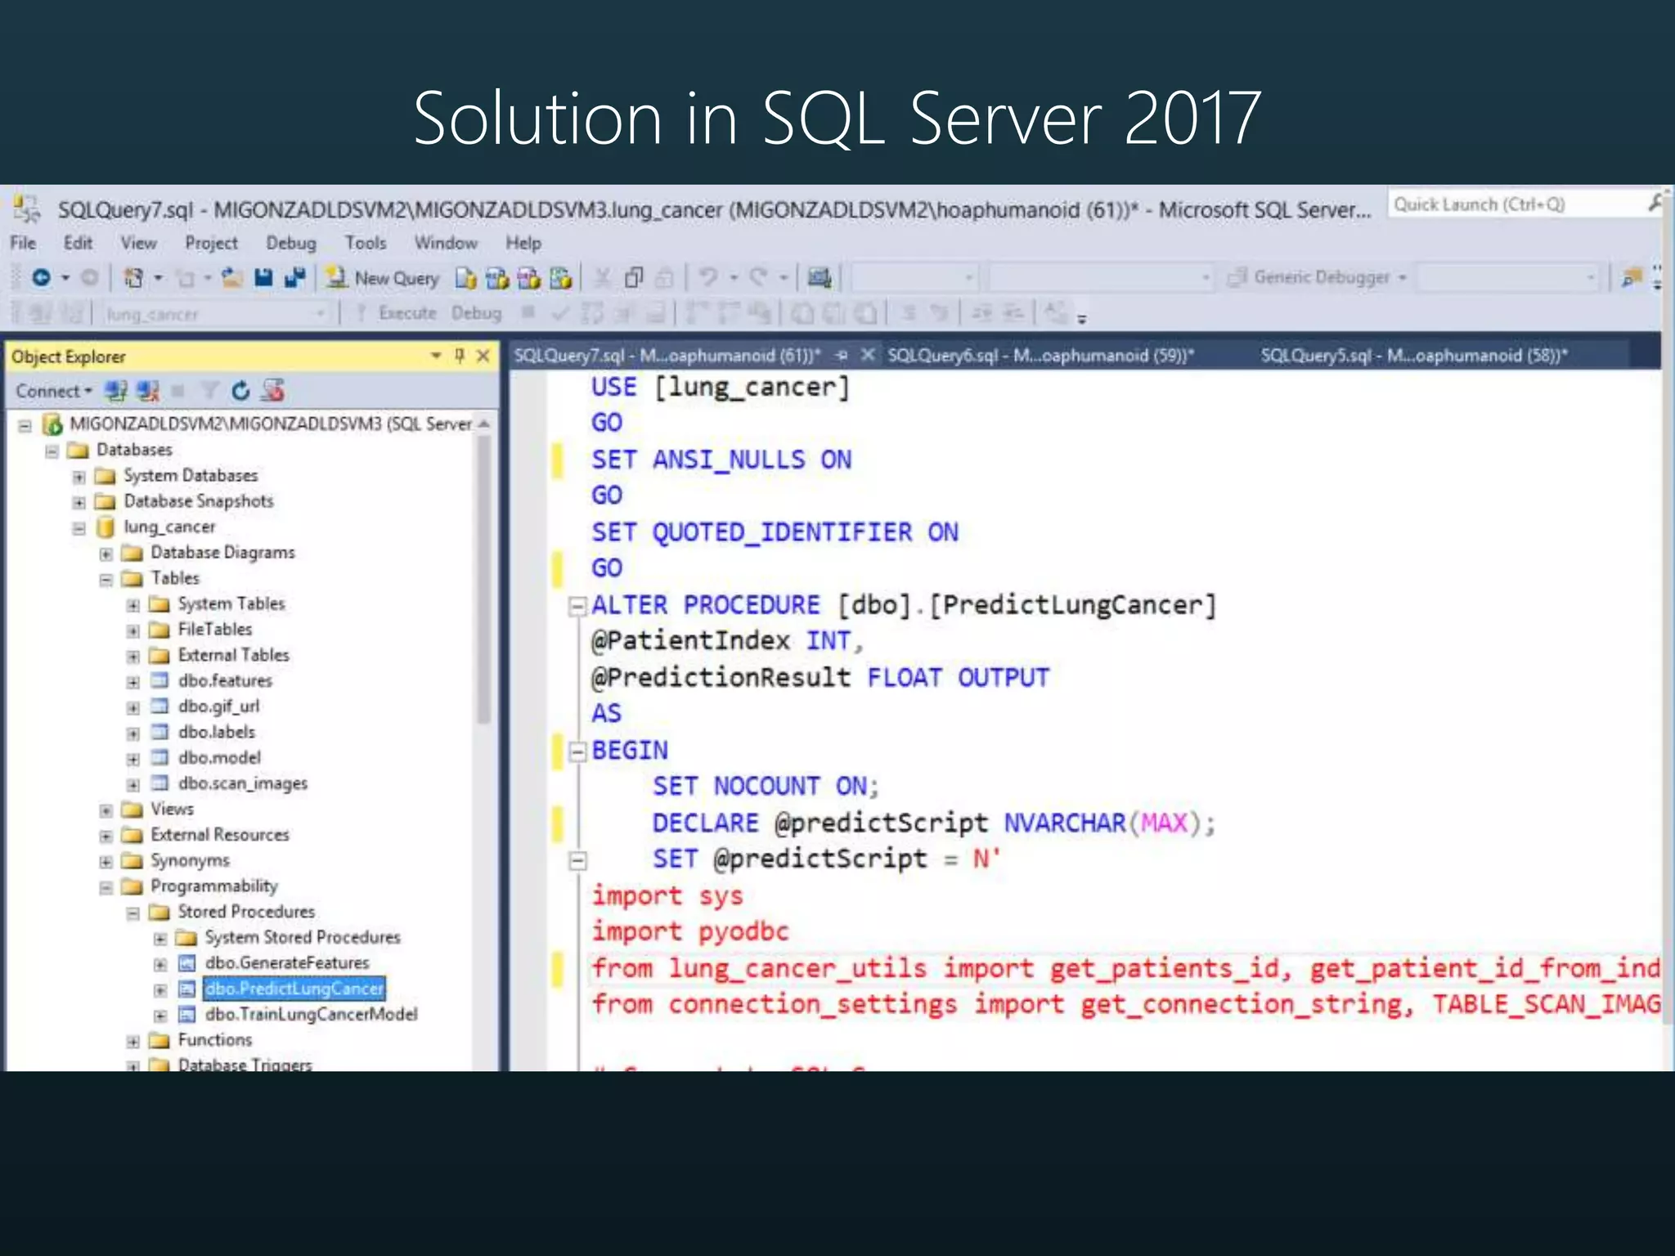This screenshot has height=1256, width=1675.
Task: Click the Disconnect icon in Object Explorer
Action: 148,392
